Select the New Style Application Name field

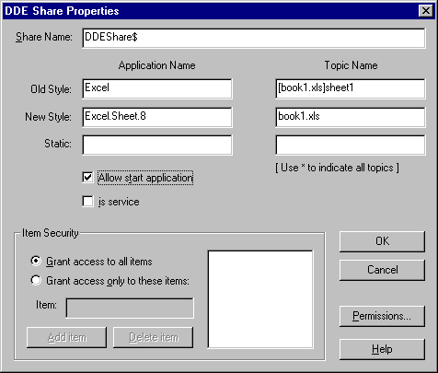(x=157, y=117)
